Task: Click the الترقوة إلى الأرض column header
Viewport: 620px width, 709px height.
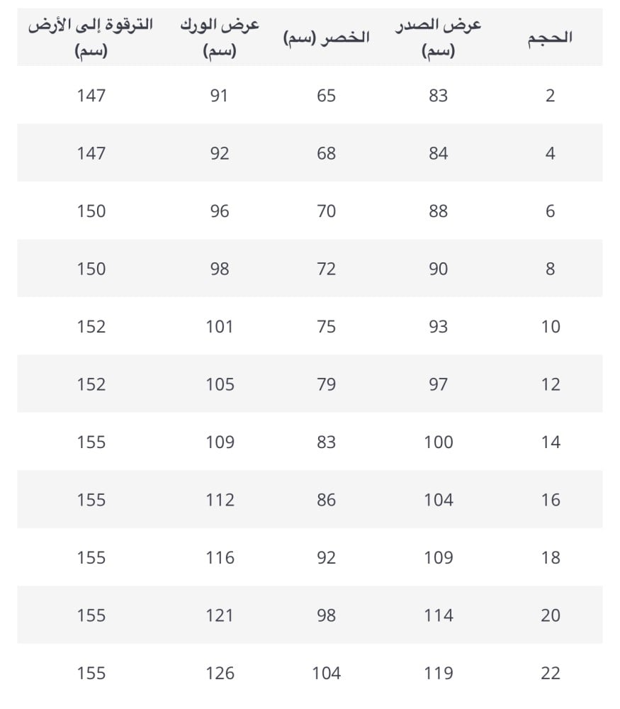Action: tap(91, 38)
